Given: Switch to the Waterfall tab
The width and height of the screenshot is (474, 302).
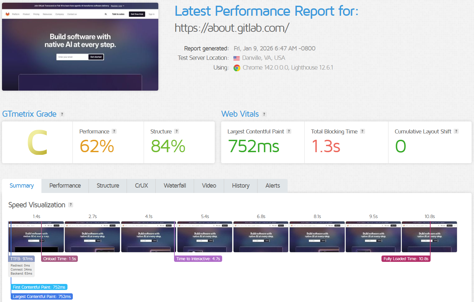Looking at the screenshot, I should click(x=175, y=186).
